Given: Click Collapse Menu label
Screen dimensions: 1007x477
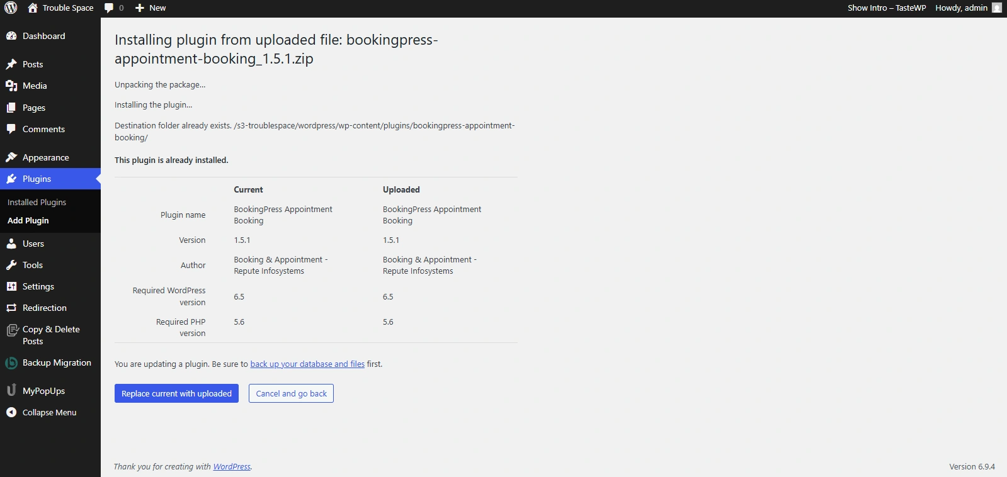Looking at the screenshot, I should [x=49, y=412].
